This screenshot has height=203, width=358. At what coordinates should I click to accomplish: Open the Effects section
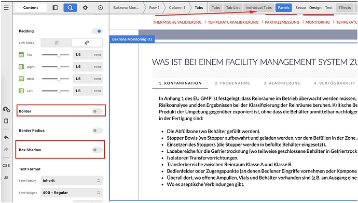(345, 8)
